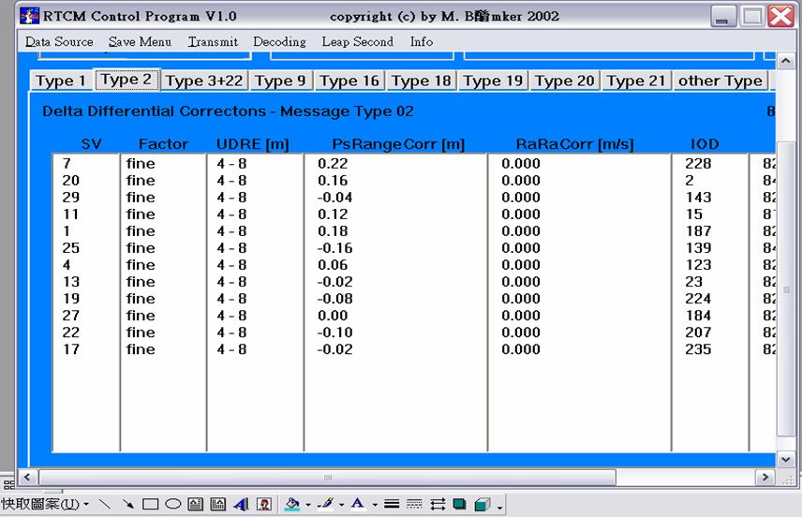
Task: Insert WordArt from drawing toolbar
Action: tap(241, 505)
